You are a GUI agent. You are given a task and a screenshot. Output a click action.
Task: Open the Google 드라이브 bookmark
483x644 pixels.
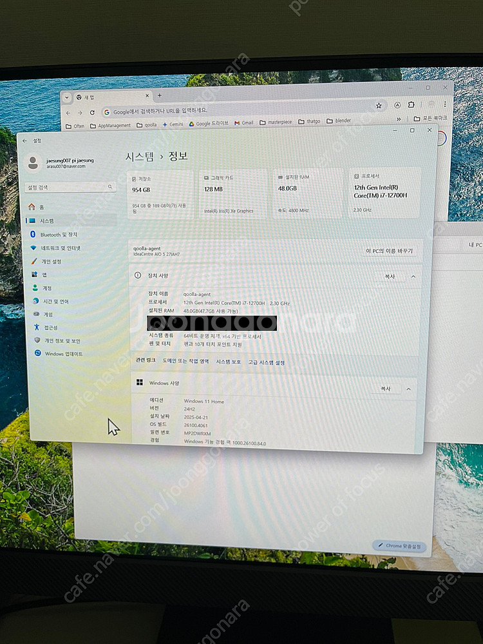point(209,123)
